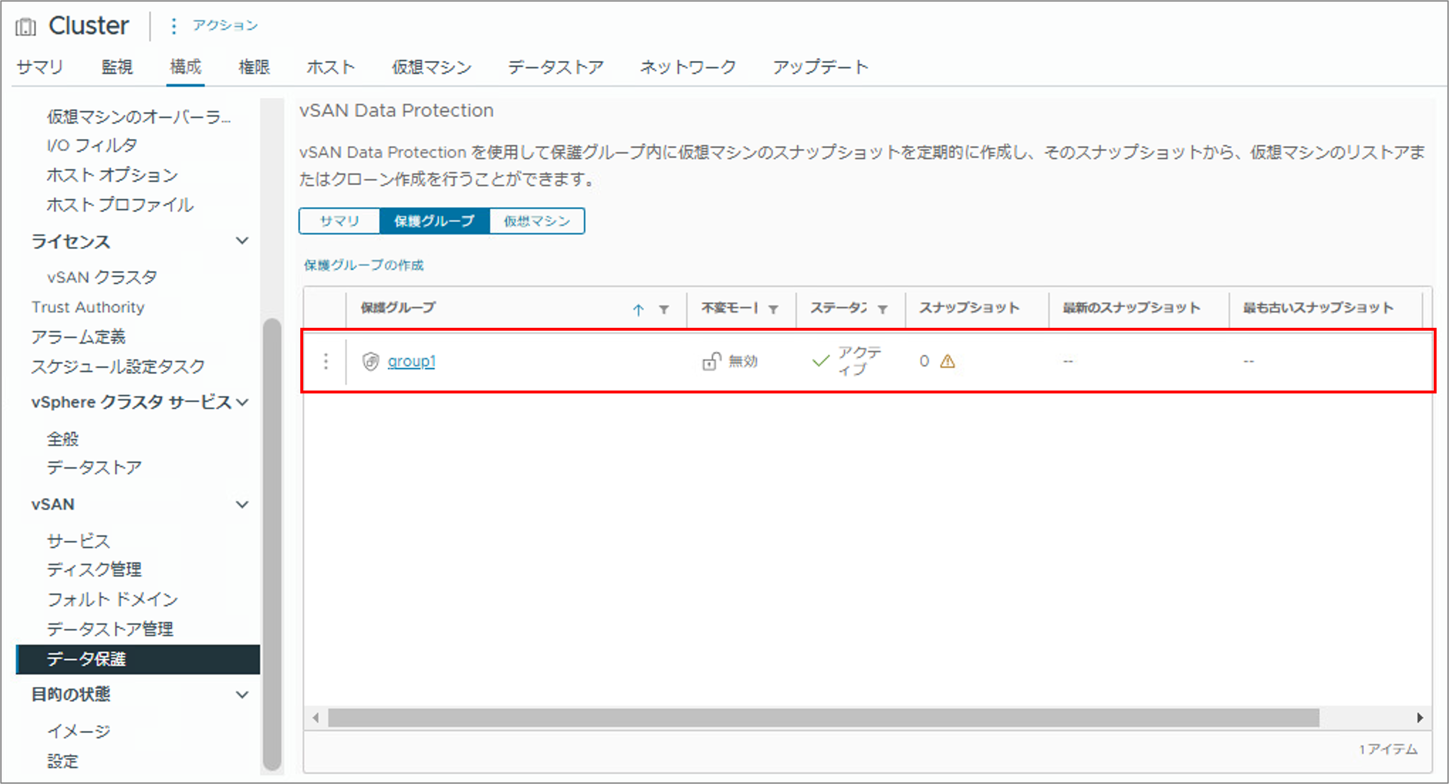Viewport: 1449px width, 784px height.
Task: Click the filter icon in the 保護グループ column
Action: (x=664, y=309)
